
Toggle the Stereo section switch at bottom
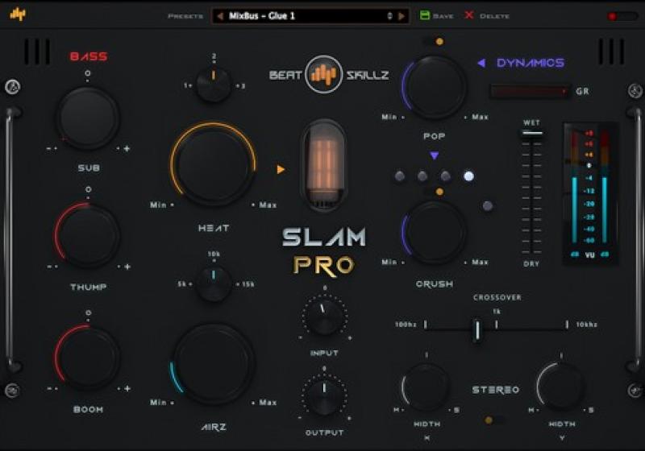pyautogui.click(x=493, y=420)
